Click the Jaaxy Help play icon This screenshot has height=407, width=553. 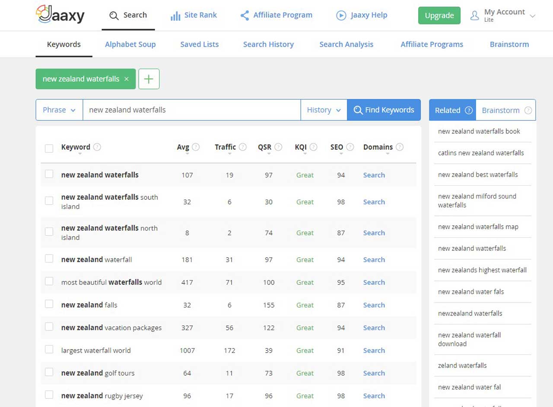341,16
